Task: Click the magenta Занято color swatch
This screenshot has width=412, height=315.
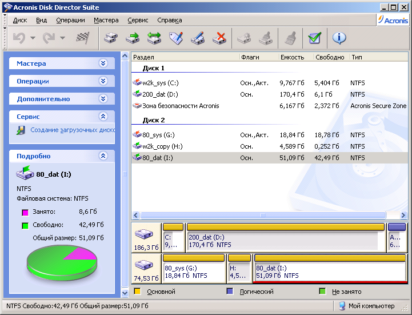Action: pos(25,213)
